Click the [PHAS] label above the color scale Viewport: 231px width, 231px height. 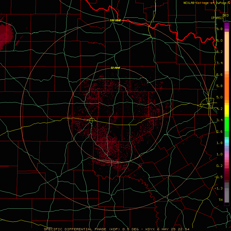tap(217, 18)
